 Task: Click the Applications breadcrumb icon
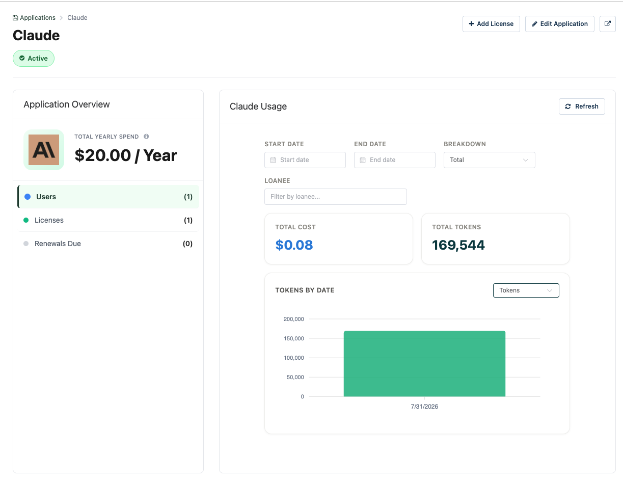click(15, 18)
